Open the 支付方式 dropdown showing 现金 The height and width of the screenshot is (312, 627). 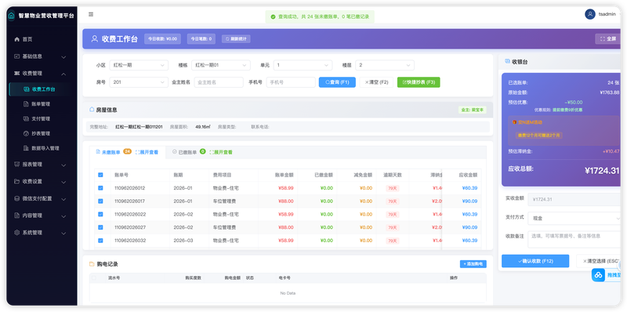point(574,219)
